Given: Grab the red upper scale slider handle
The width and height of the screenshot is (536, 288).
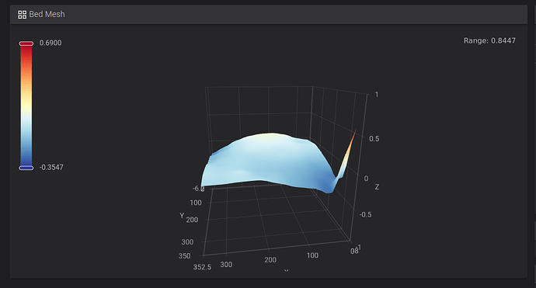Looking at the screenshot, I should click(x=26, y=43).
